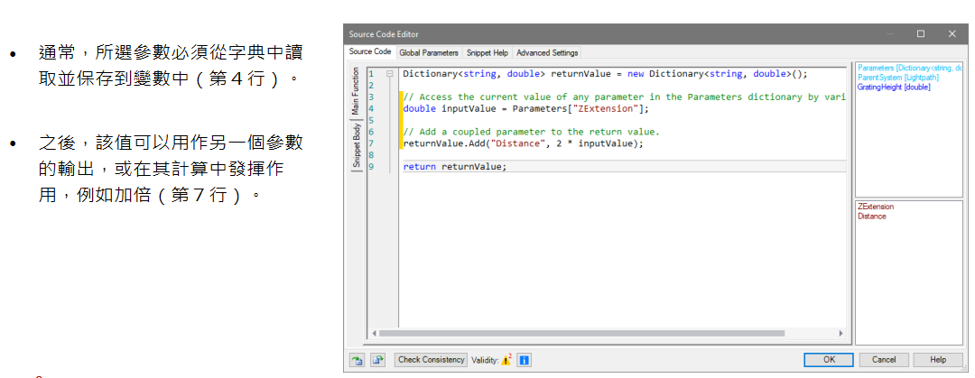Select Parameters [Dictionary entry in list
Viewport: 975px width, 378px height.
pyautogui.click(x=910, y=68)
